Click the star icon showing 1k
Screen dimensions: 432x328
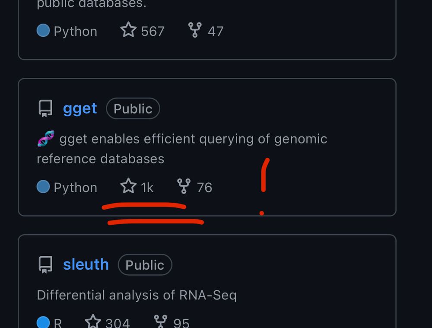pyautogui.click(x=128, y=185)
